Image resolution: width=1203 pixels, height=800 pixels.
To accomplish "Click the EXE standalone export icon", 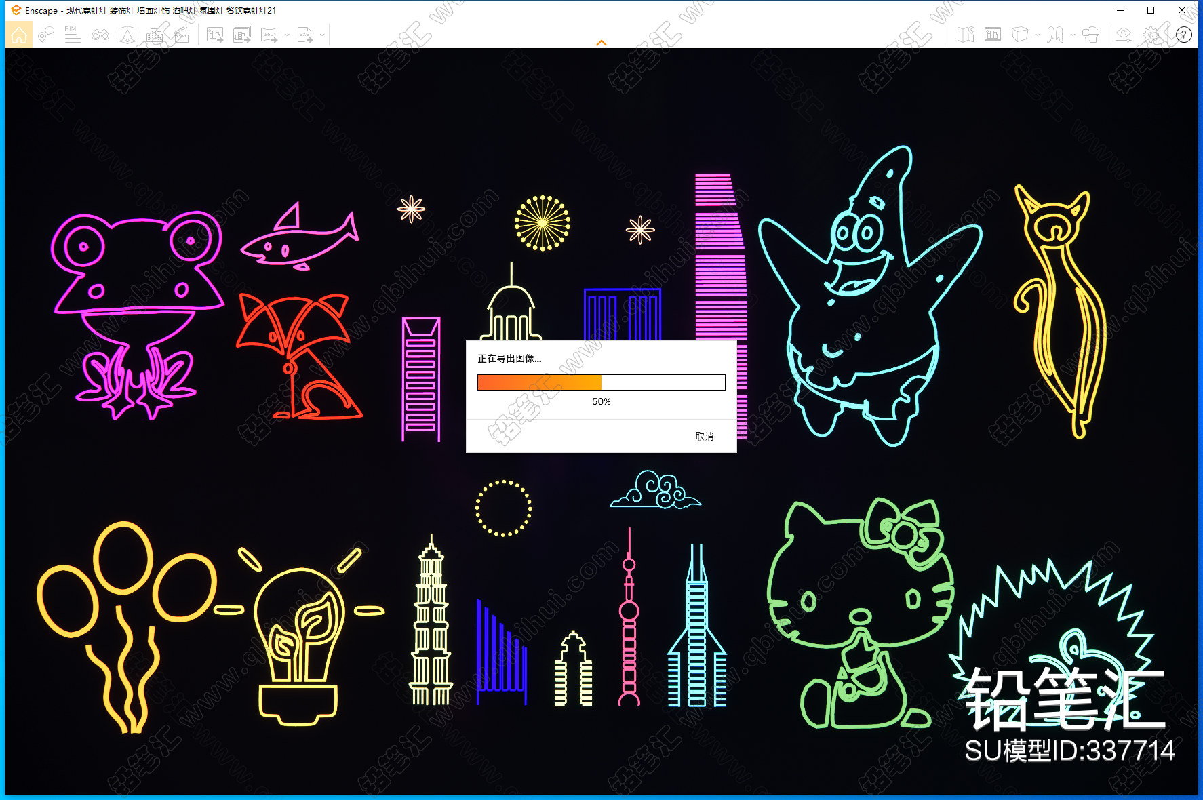I will click(x=305, y=35).
